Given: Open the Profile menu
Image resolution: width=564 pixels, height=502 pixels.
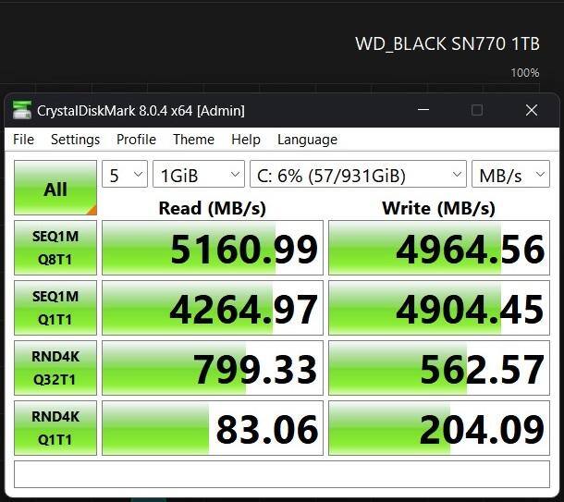Looking at the screenshot, I should 136,140.
